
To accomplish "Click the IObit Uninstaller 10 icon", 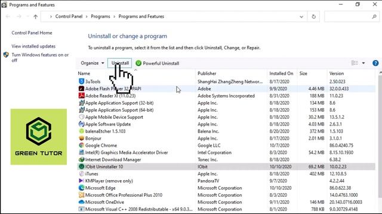I will click(81, 166).
